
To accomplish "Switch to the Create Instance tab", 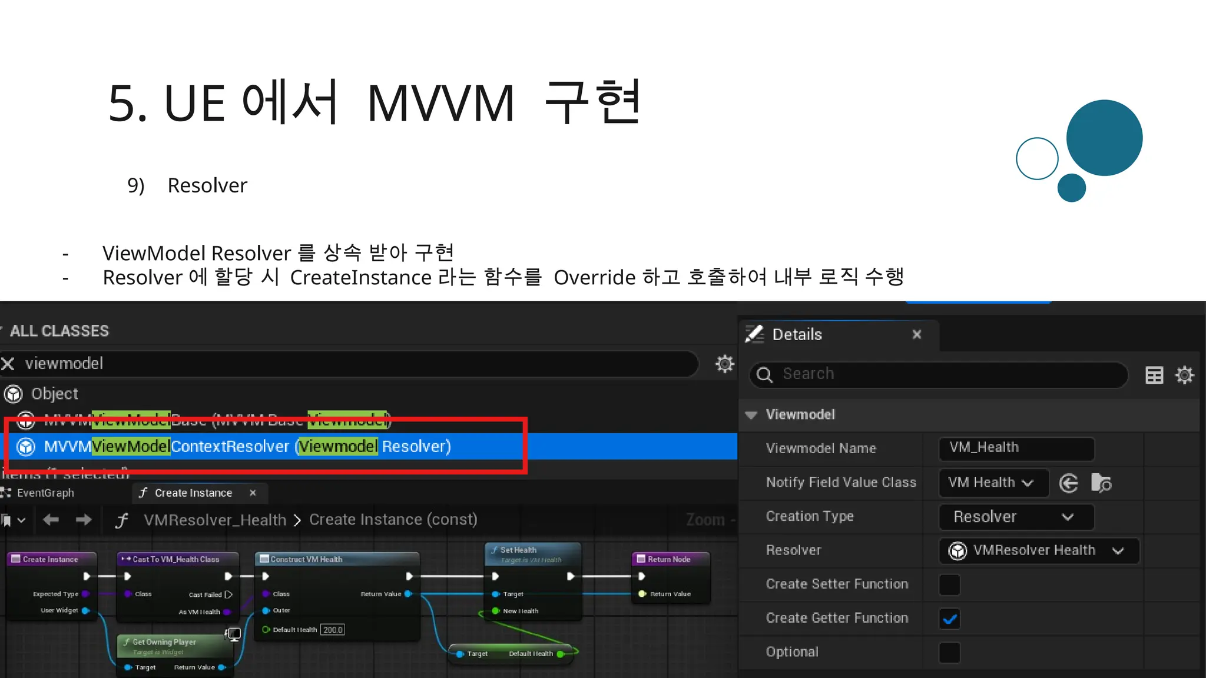I will click(x=193, y=493).
